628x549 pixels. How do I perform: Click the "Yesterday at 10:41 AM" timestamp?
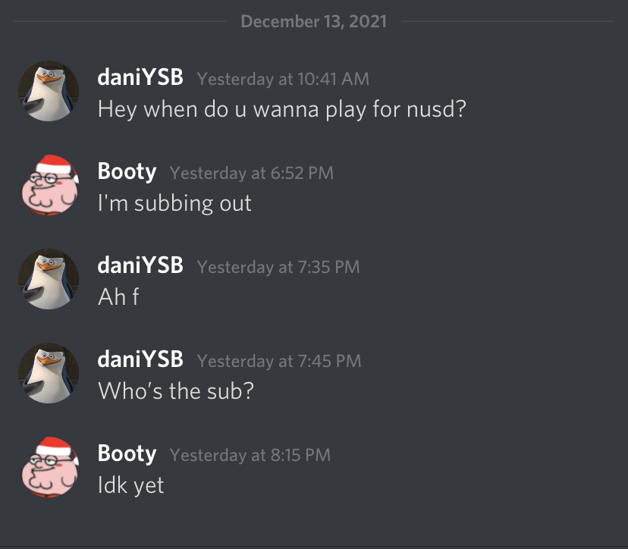[x=283, y=79]
